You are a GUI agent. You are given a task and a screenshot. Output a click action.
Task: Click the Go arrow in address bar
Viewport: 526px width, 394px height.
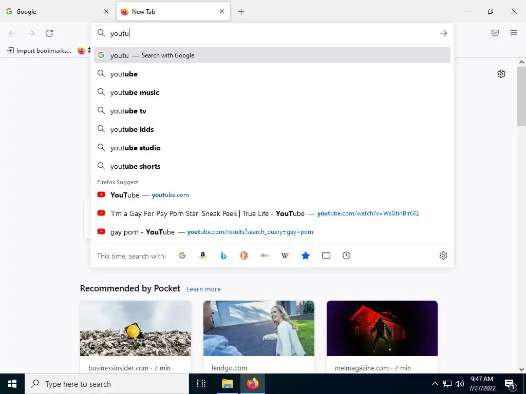coord(443,33)
